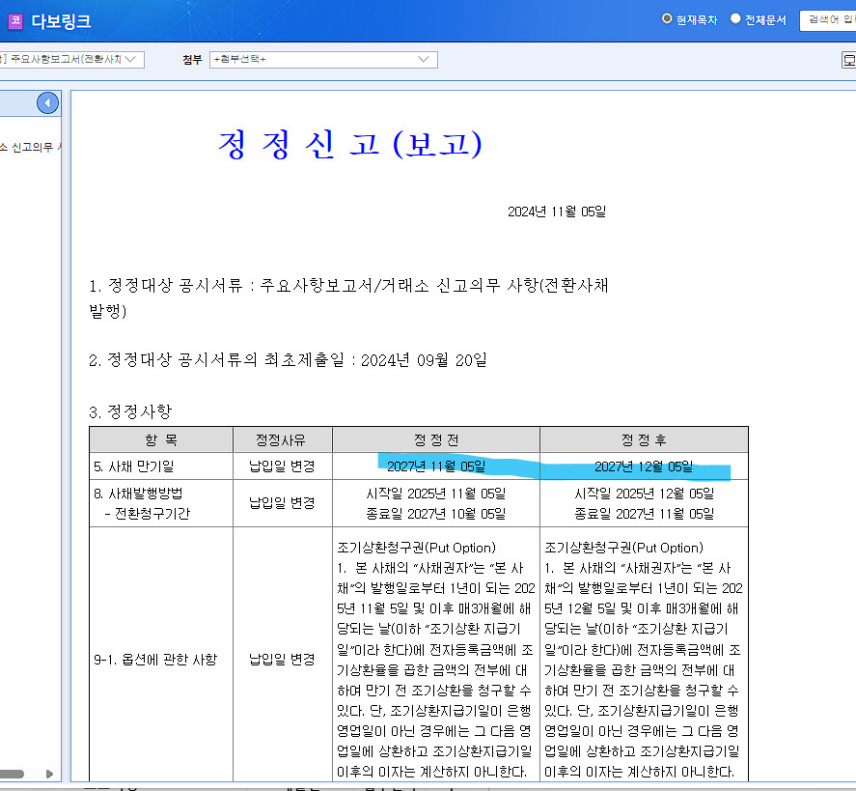Click the 5. 사채 만기일 row label
This screenshot has height=791, width=856.
point(137,466)
